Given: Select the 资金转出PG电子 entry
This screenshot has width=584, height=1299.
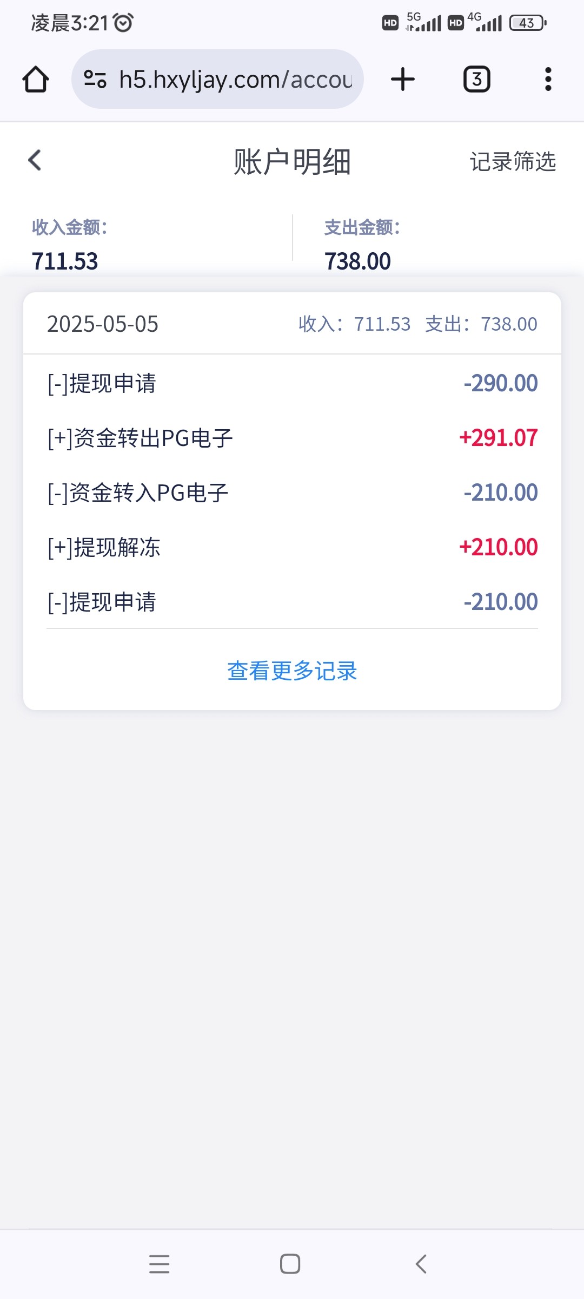Looking at the screenshot, I should tap(292, 438).
